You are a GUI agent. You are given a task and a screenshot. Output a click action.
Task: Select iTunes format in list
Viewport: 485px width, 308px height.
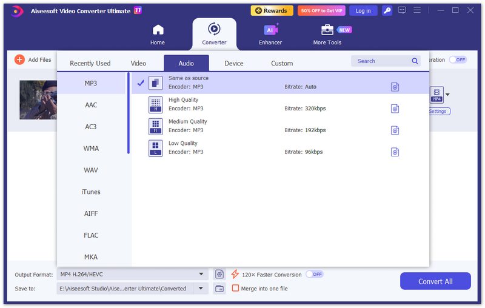91,192
